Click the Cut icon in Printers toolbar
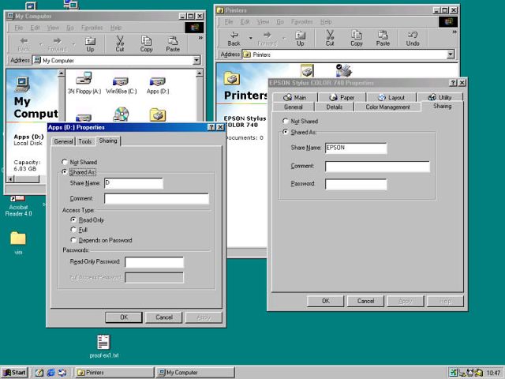 point(330,38)
